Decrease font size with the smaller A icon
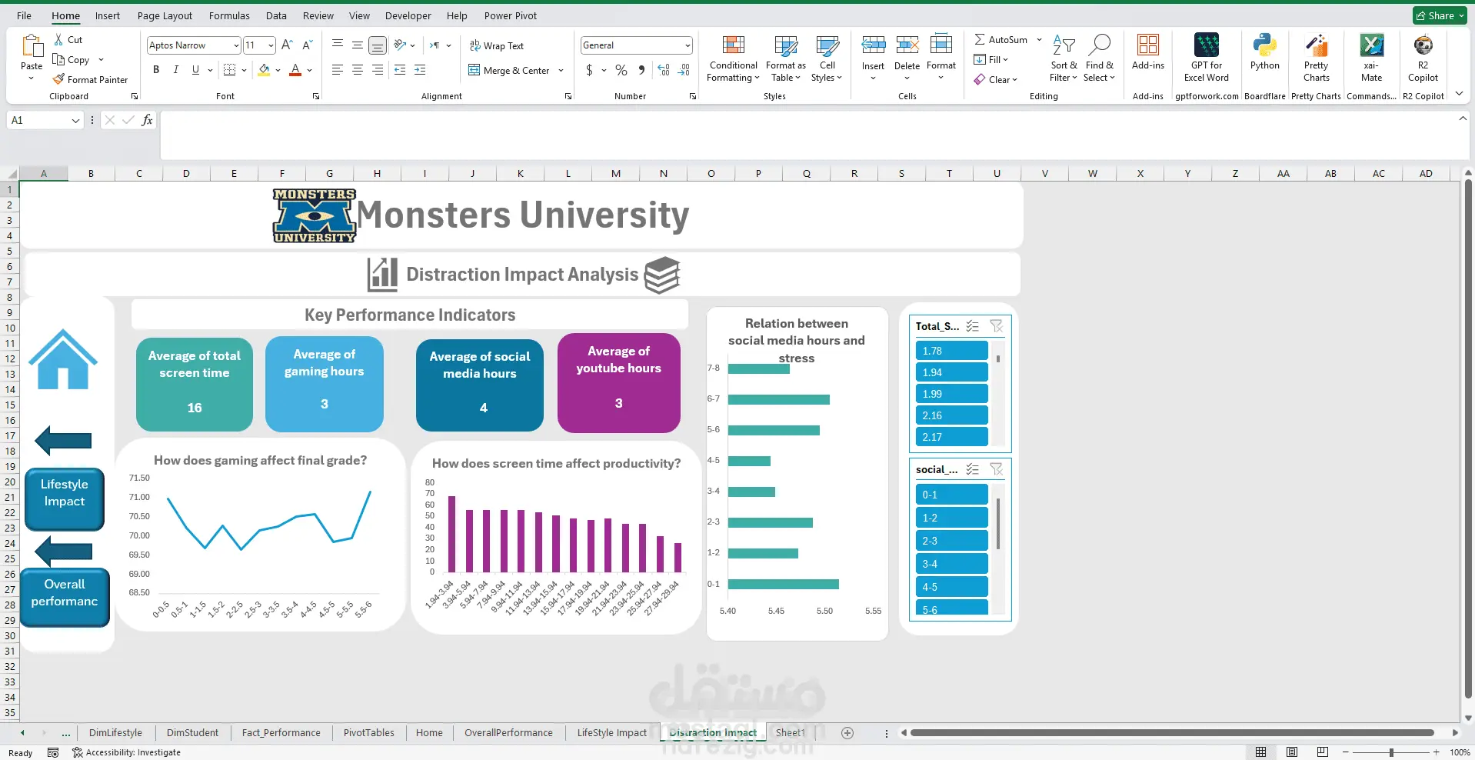The height and width of the screenshot is (760, 1475). pyautogui.click(x=307, y=45)
